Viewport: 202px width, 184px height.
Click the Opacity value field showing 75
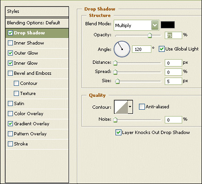173,35
